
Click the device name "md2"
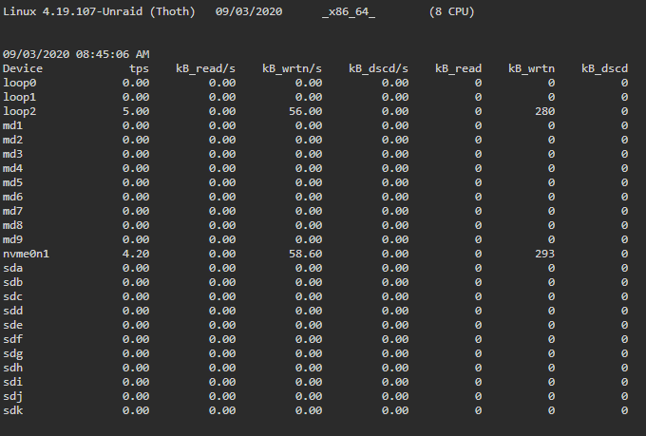click(x=12, y=140)
